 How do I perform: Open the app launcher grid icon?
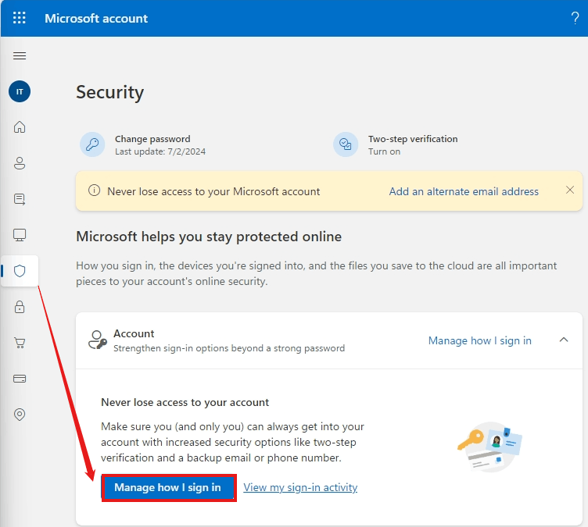[19, 18]
